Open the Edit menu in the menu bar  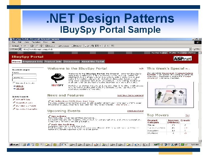[20, 42]
